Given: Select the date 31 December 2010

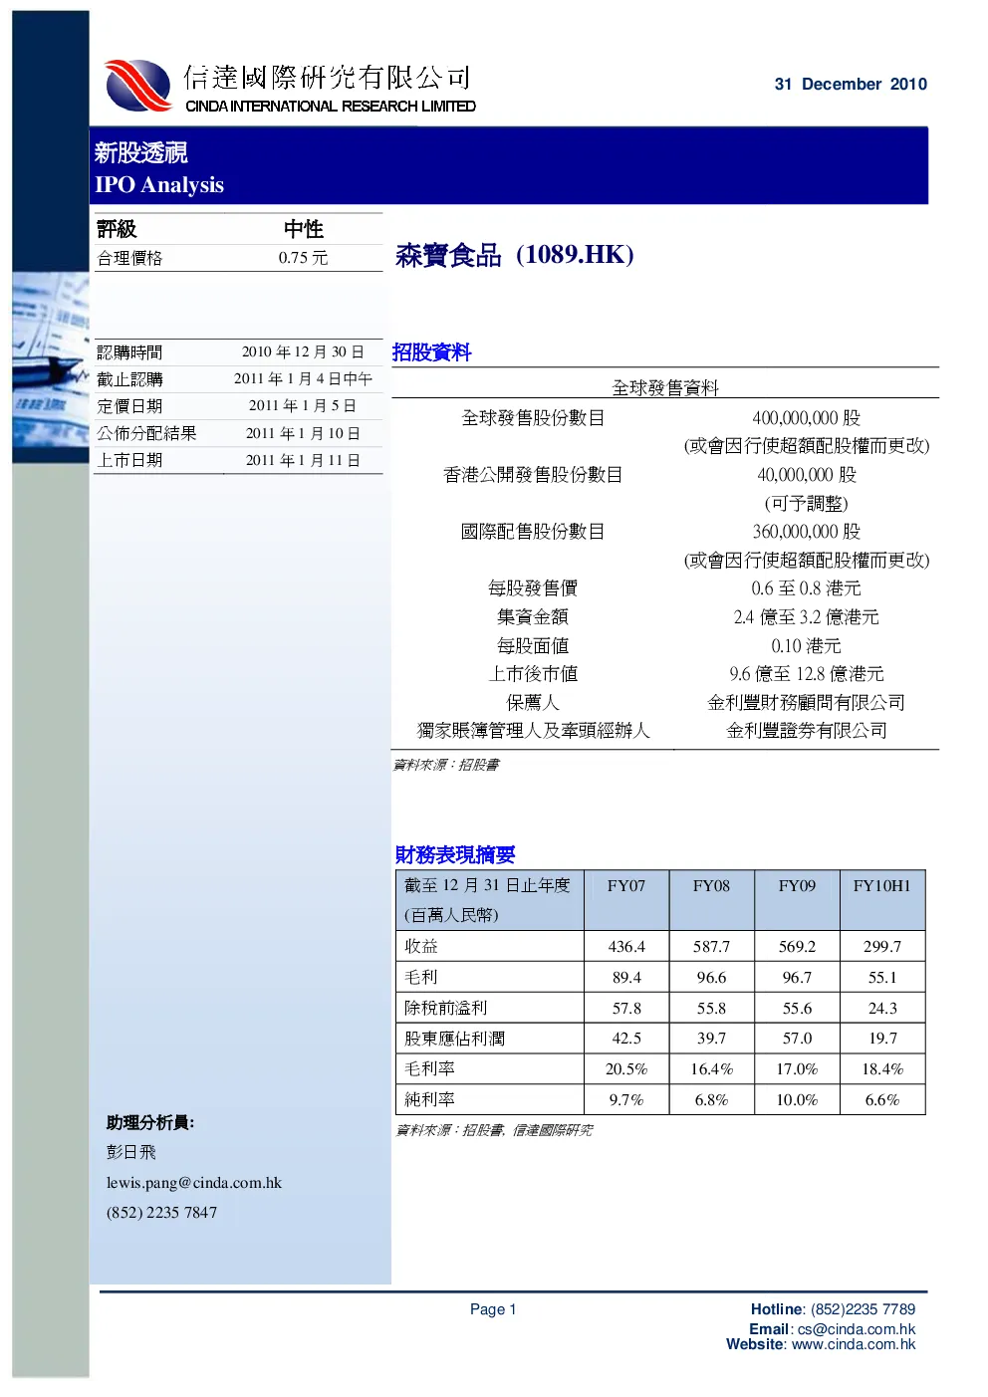Looking at the screenshot, I should 851,85.
